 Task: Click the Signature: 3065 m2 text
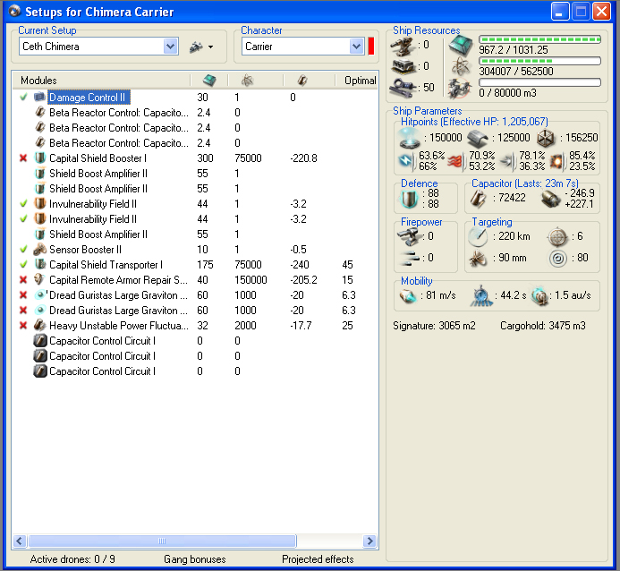(434, 326)
